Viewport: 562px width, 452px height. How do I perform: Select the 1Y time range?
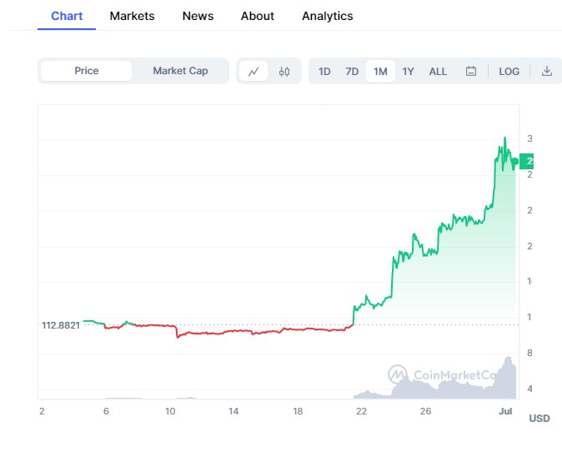click(x=408, y=72)
